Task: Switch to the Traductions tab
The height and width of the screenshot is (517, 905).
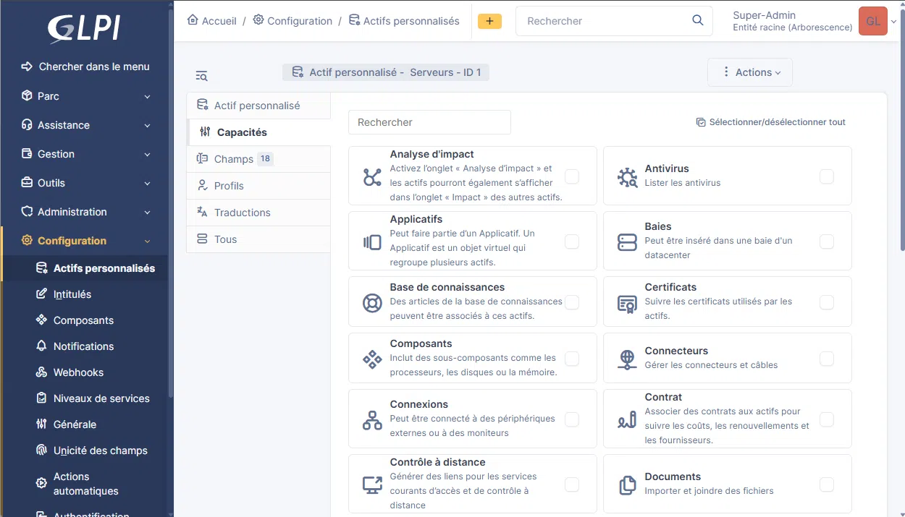Action: pyautogui.click(x=242, y=213)
